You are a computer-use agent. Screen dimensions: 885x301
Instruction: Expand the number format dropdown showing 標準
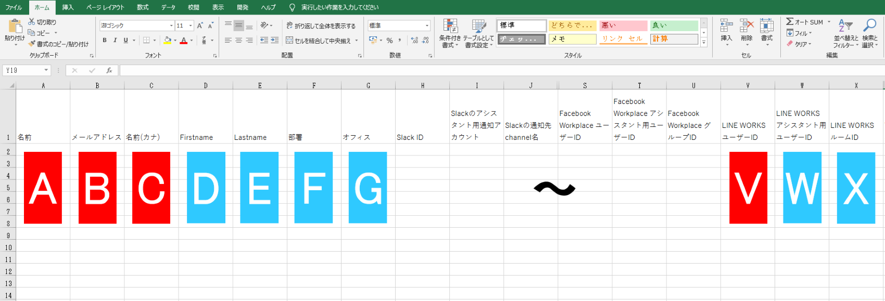click(x=427, y=25)
